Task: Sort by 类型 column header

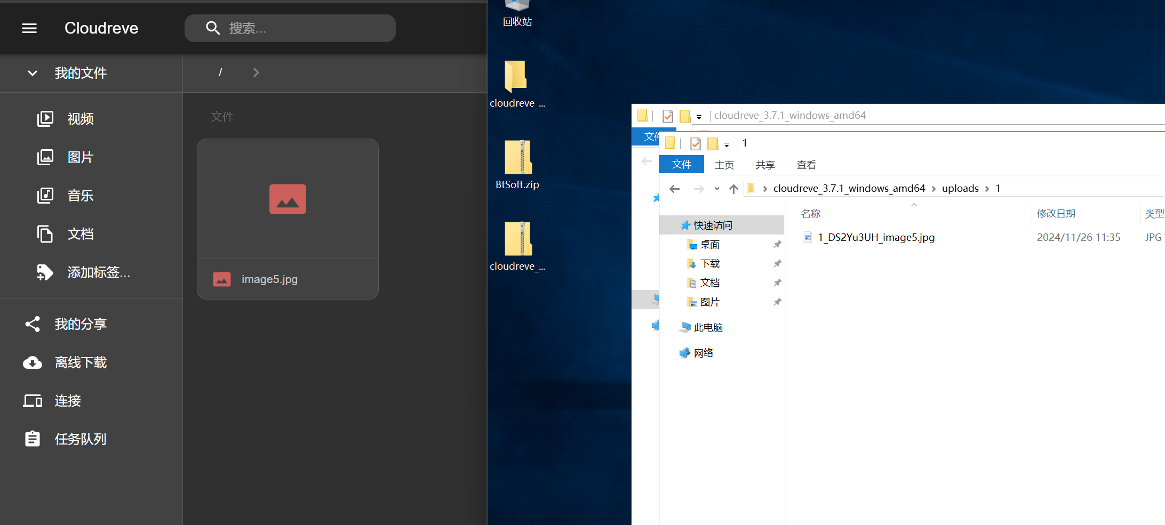Action: coord(1154,214)
